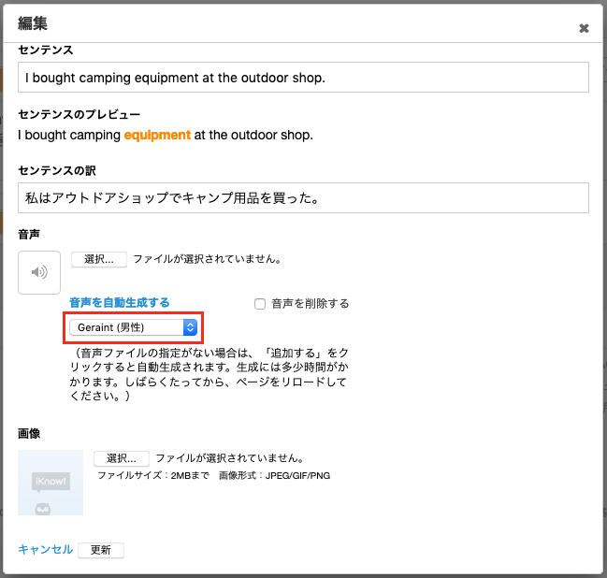
Task: Click the キャンセル link
Action: click(45, 549)
